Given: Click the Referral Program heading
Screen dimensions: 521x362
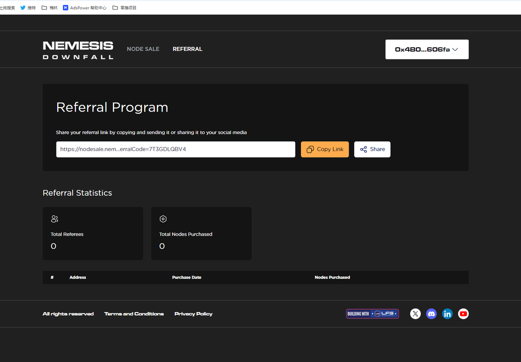Looking at the screenshot, I should click(112, 107).
